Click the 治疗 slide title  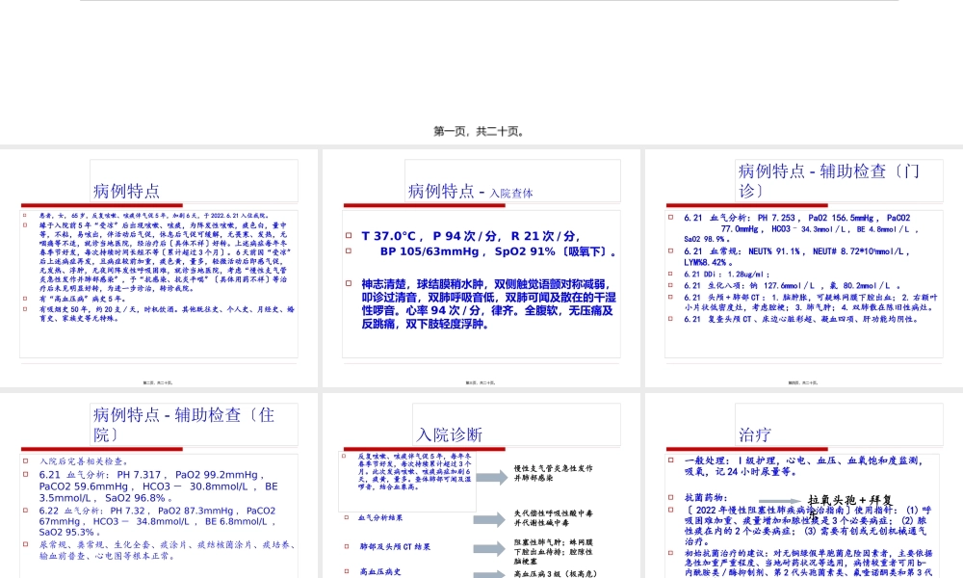755,434
